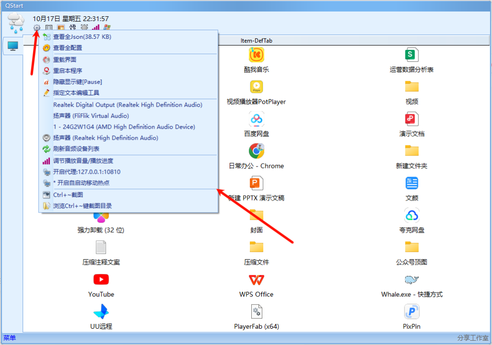Viewport: 492px width, 345px height.
Task: Choose 查看全Json(38.57 KB) menu item
Action: pyautogui.click(x=82, y=36)
